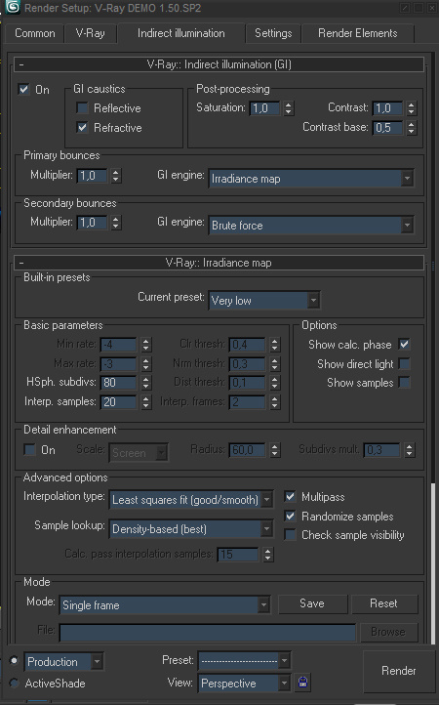Click the Render Setup window app icon
This screenshot has height=705, width=439.
click(12, 7)
